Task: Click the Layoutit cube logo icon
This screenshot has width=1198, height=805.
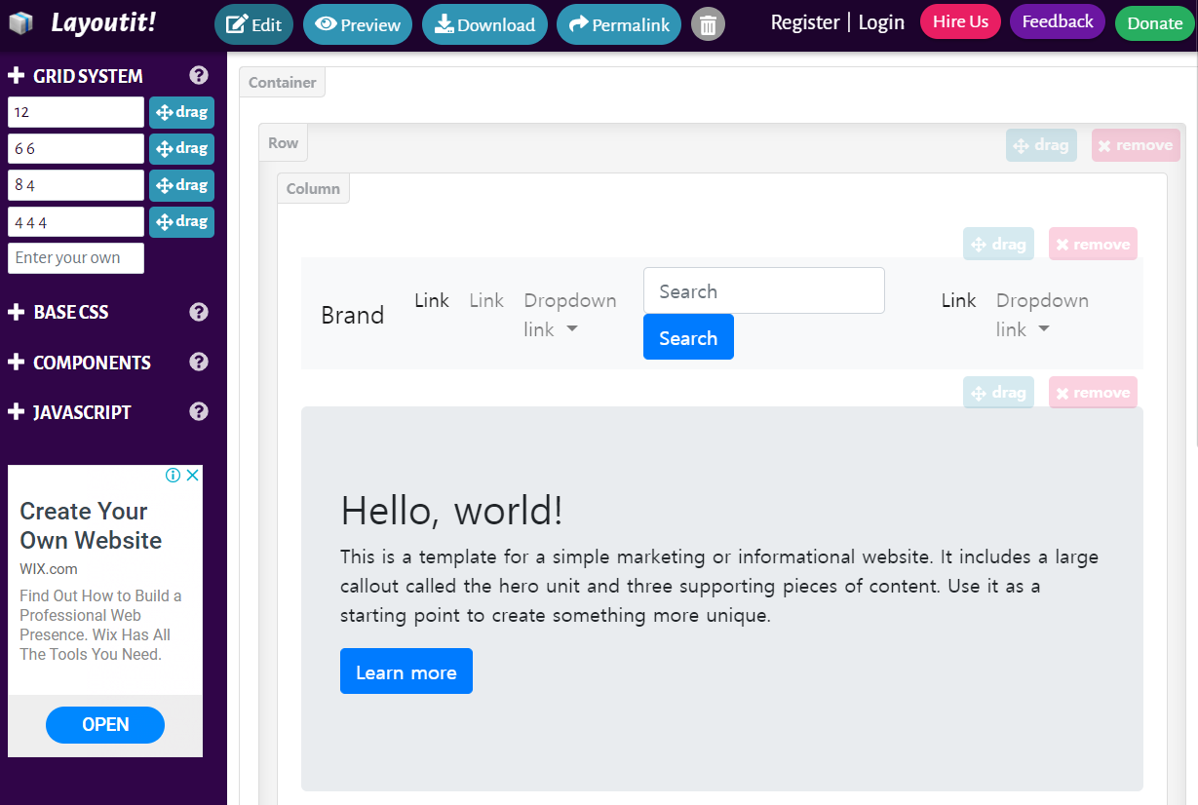Action: [x=19, y=23]
